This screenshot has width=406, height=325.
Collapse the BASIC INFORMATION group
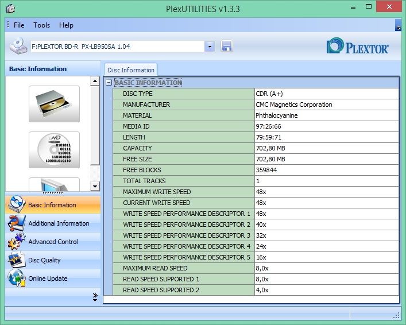109,83
